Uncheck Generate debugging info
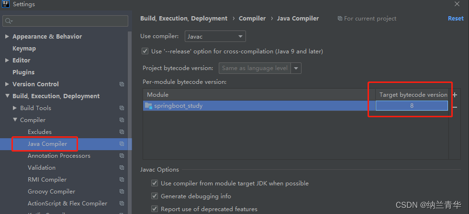 [154, 196]
